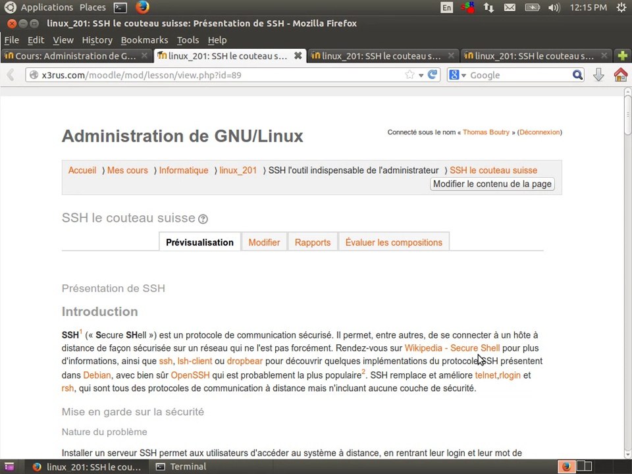Open the network connection indicator
The width and height of the screenshot is (632, 474).
489,8
